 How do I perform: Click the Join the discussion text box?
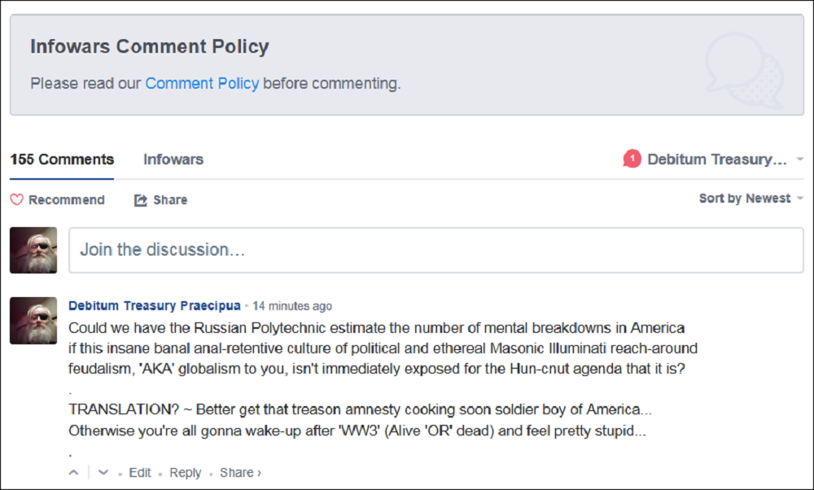click(x=435, y=250)
